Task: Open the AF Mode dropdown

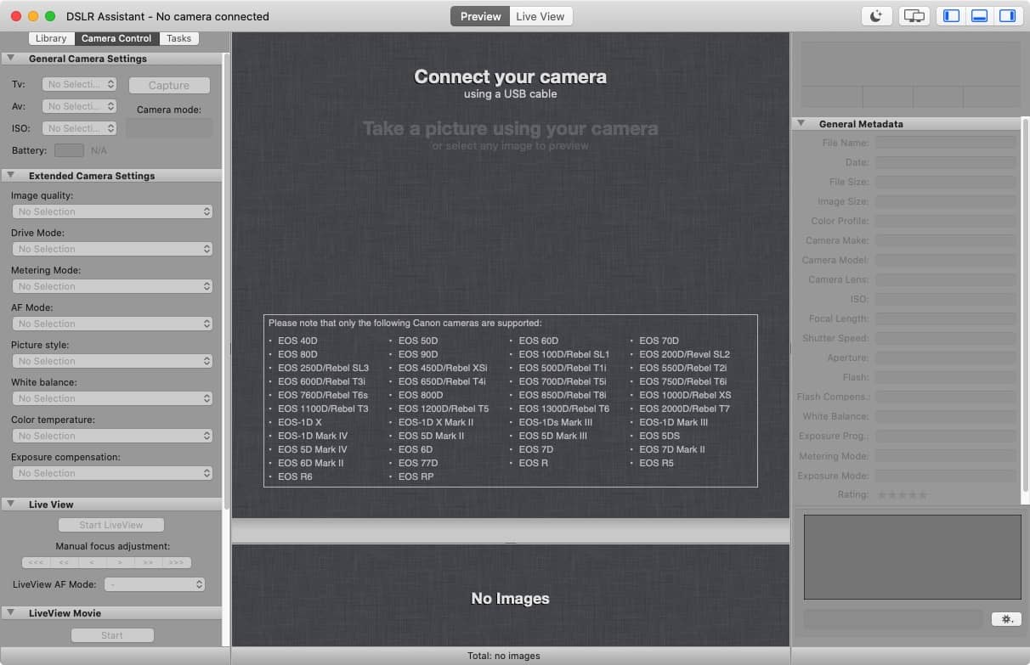Action: (112, 324)
